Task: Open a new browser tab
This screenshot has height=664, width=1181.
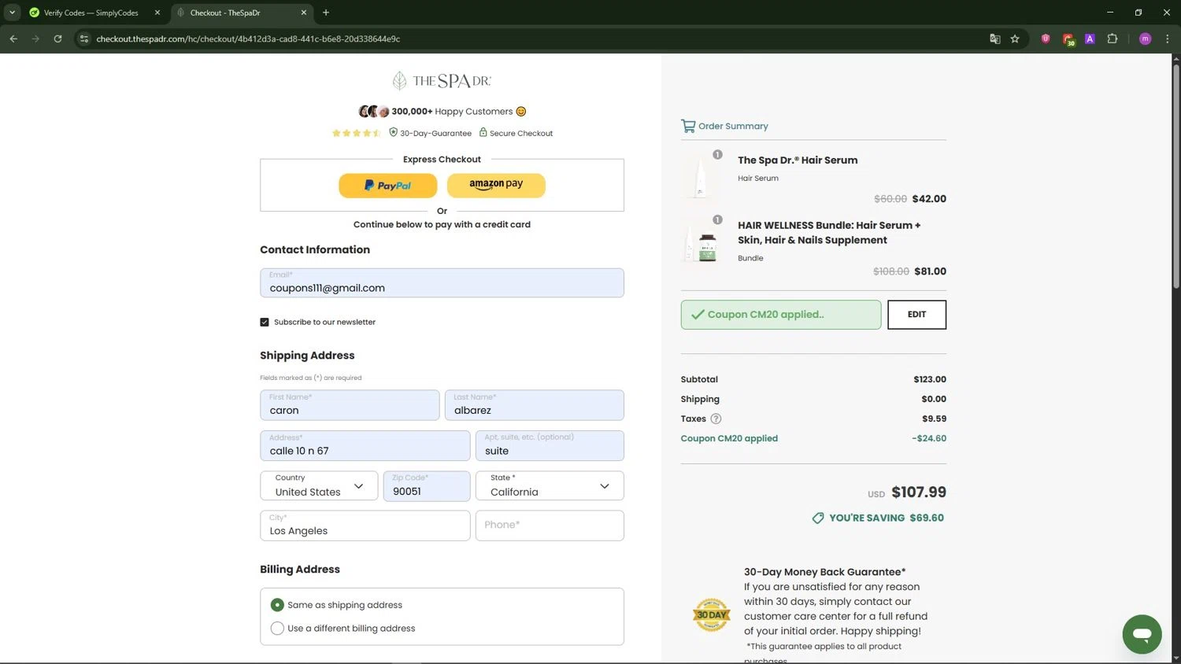Action: tap(326, 13)
